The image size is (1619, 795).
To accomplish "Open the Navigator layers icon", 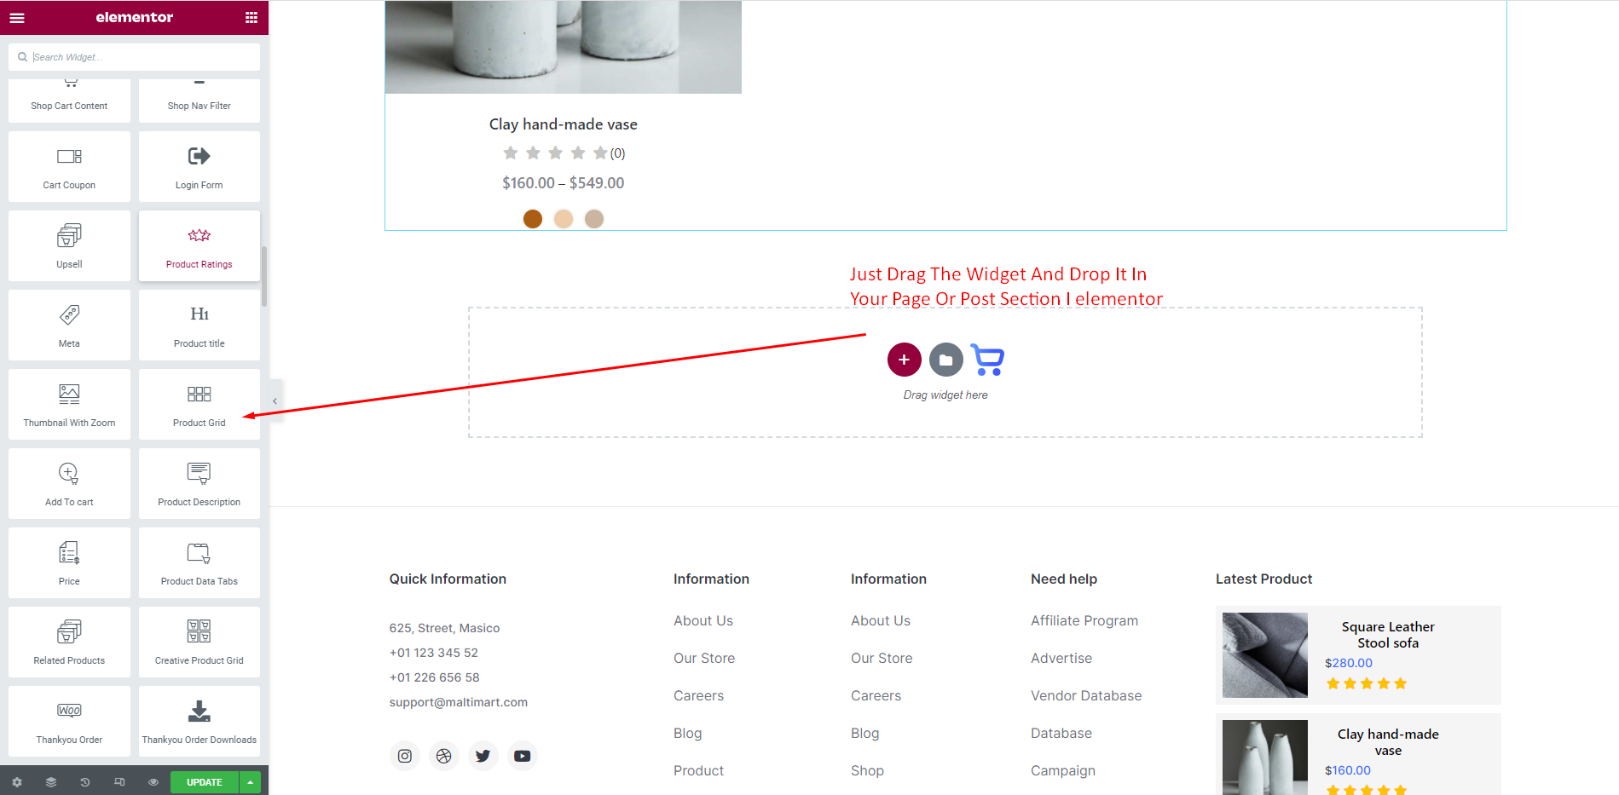I will pyautogui.click(x=51, y=781).
